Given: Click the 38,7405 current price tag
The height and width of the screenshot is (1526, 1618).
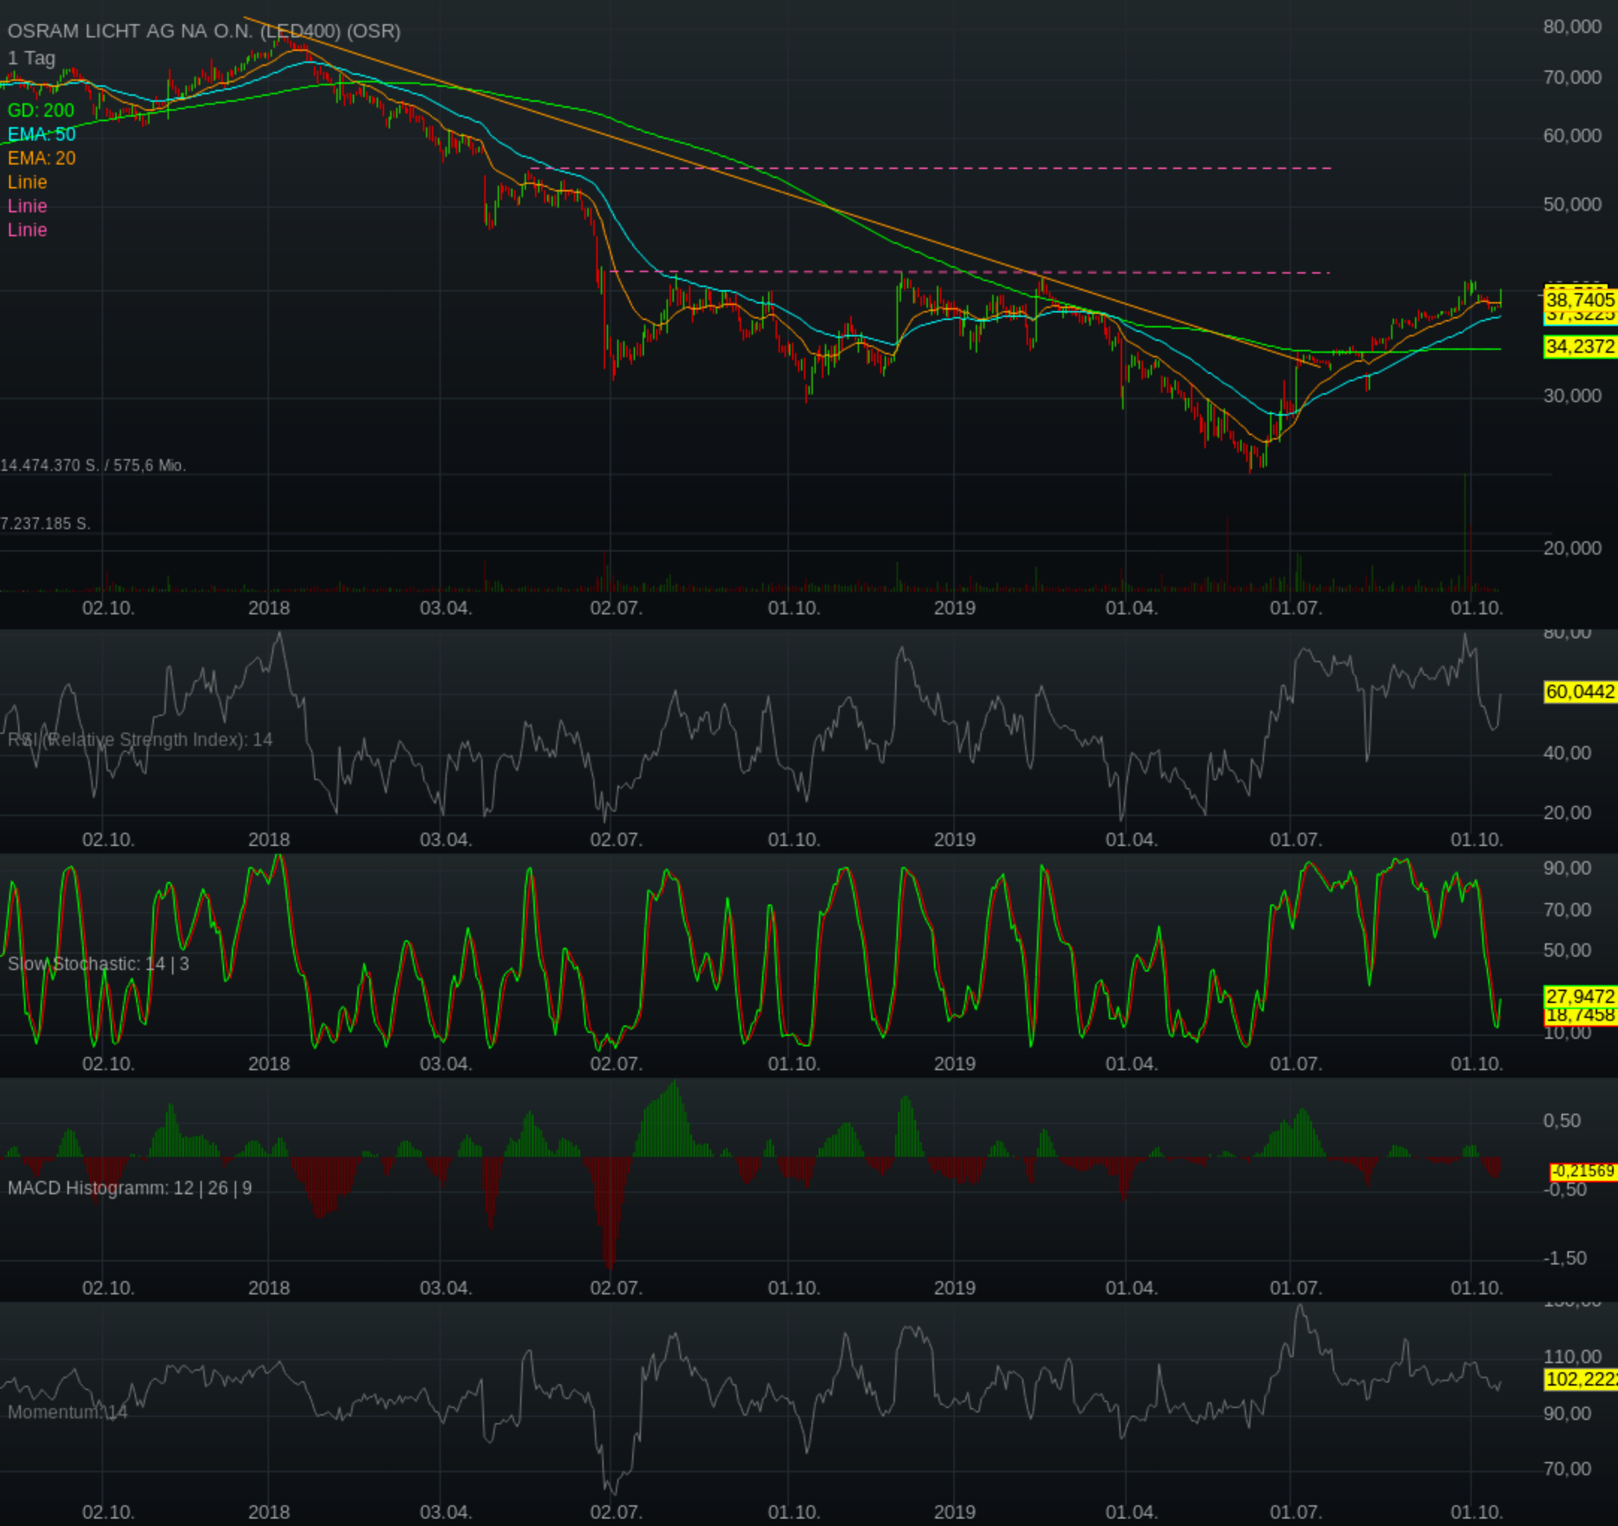Looking at the screenshot, I should (1579, 300).
